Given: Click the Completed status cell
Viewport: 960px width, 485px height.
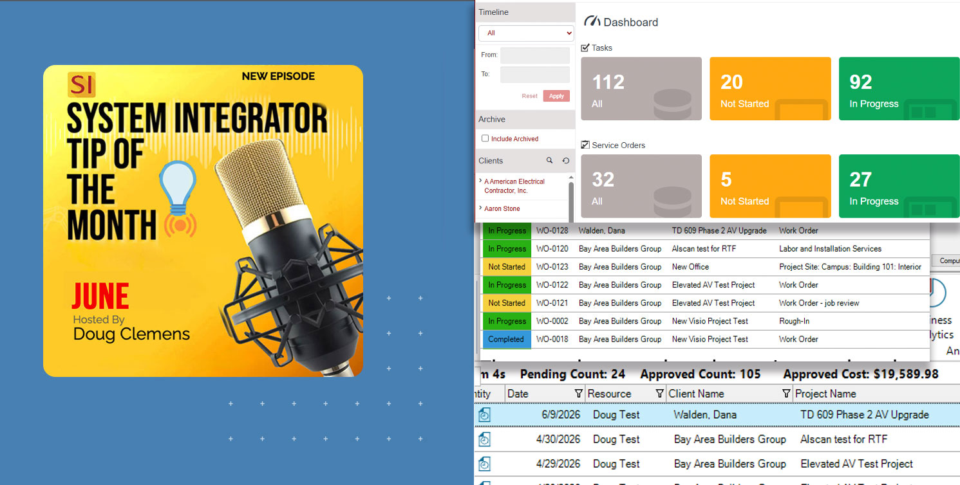Looking at the screenshot, I should [x=506, y=339].
